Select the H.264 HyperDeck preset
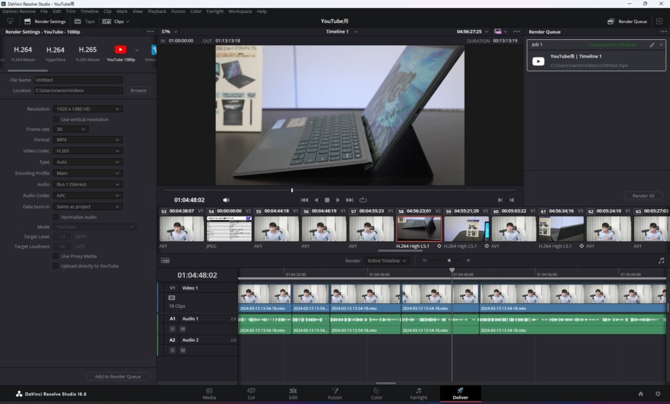Image resolution: width=670 pixels, height=404 pixels. tap(56, 53)
